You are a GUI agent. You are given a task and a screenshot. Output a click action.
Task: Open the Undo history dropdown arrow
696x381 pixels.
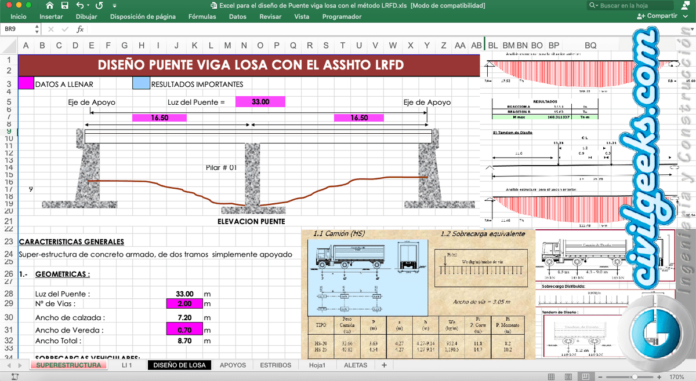[x=88, y=5]
